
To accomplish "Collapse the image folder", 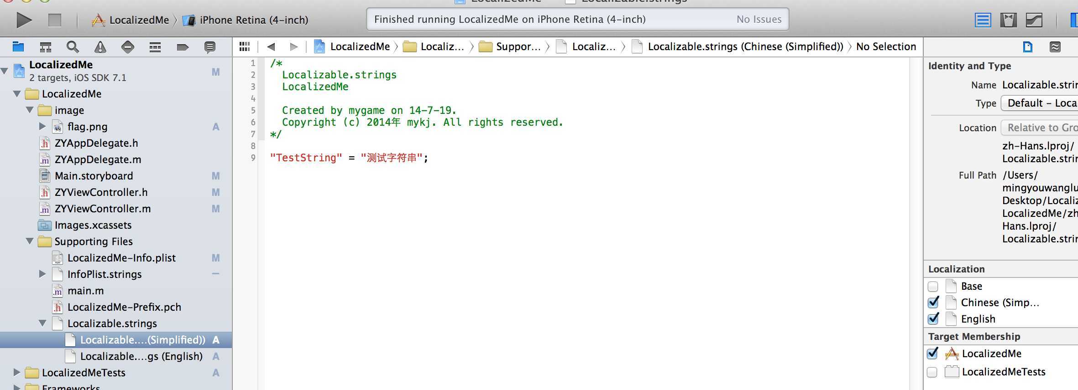I will tap(30, 110).
